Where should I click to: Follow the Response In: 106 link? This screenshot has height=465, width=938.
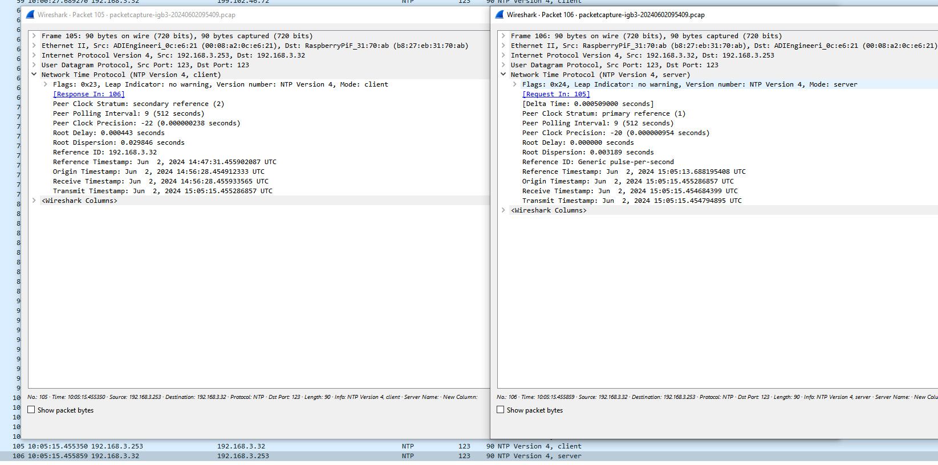click(x=89, y=94)
